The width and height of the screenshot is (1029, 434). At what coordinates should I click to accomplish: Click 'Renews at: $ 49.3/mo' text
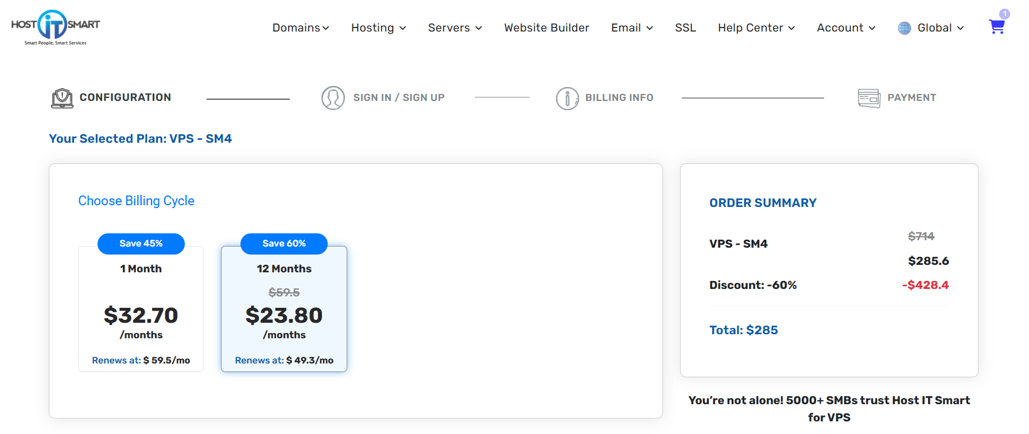[x=284, y=360]
